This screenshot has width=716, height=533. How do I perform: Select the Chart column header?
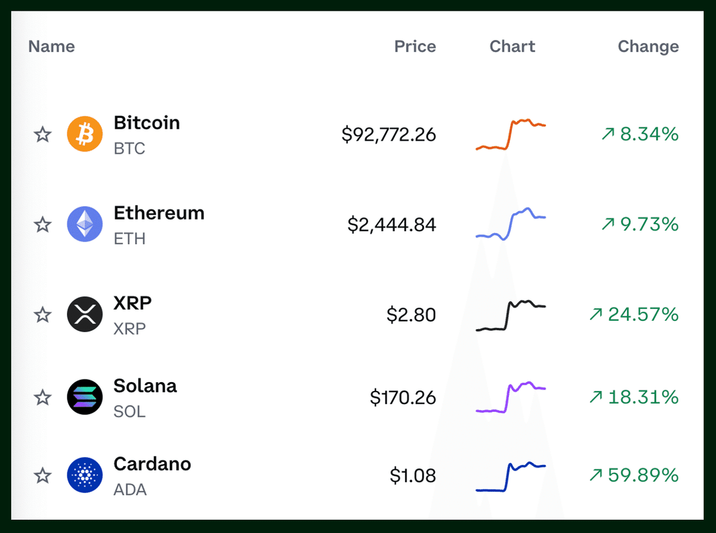pyautogui.click(x=513, y=47)
